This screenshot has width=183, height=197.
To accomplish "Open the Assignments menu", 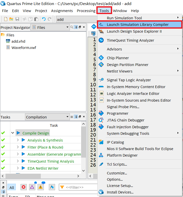I will (62, 11).
